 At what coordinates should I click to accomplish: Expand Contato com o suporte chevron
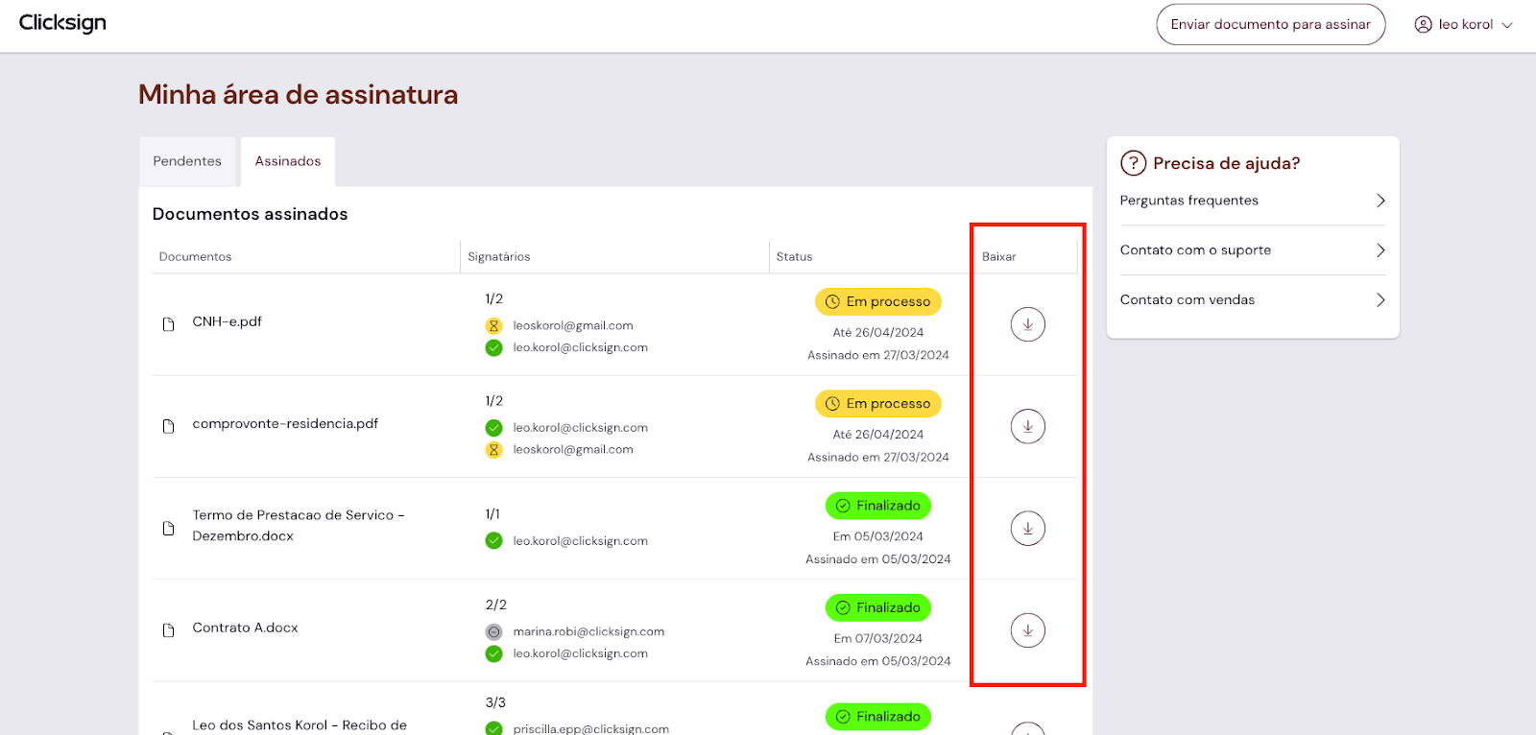pos(1380,250)
